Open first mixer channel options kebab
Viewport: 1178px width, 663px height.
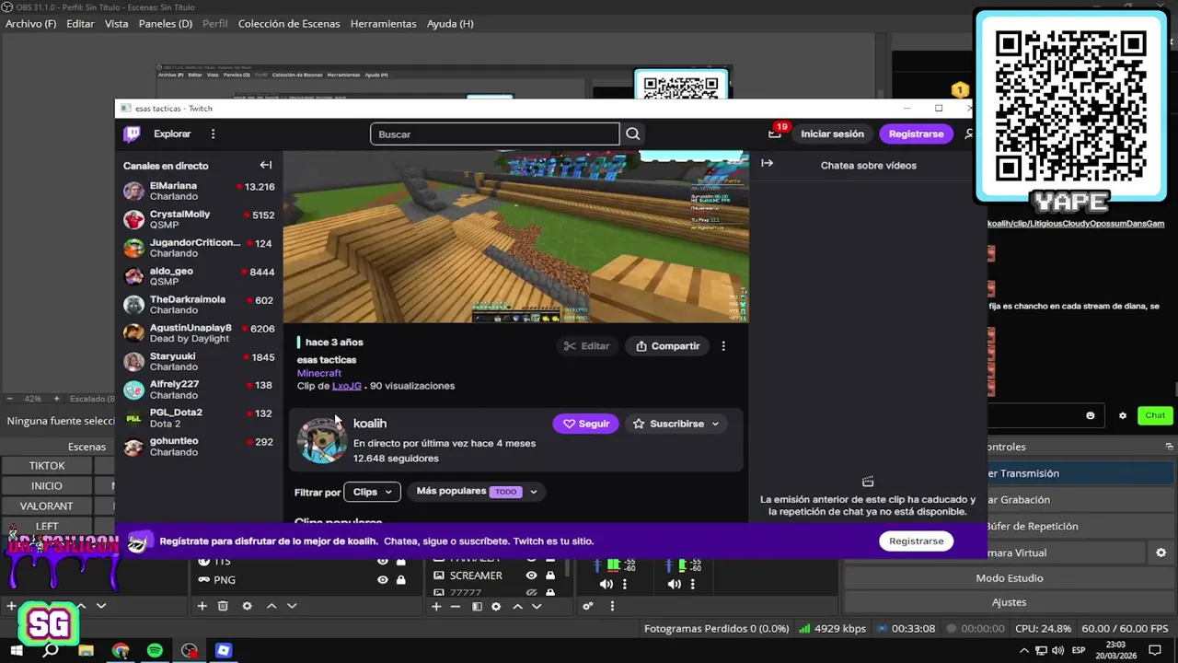click(625, 584)
